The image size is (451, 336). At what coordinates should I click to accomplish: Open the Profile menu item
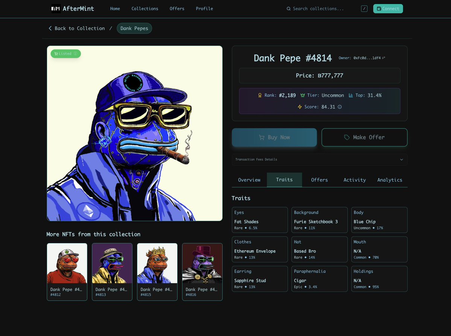coord(205,9)
